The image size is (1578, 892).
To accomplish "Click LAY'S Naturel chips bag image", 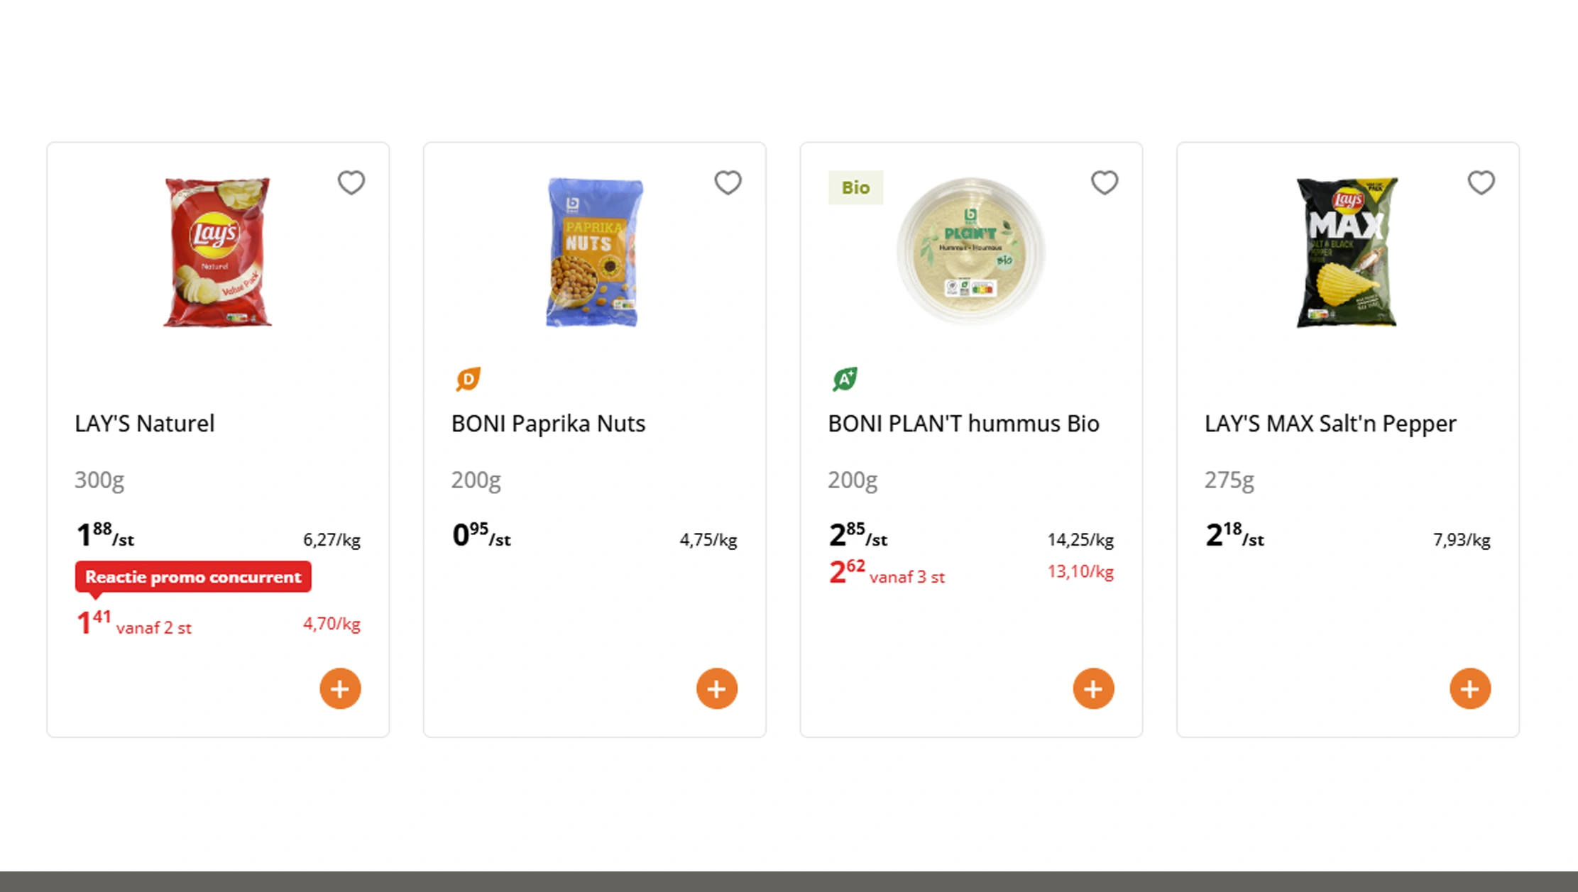I will (x=217, y=252).
